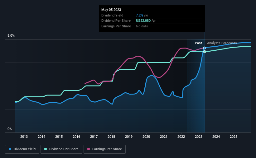Click the 'No data' earnings per share value
Viewport: 256px width, 158px height.
[x=142, y=26]
